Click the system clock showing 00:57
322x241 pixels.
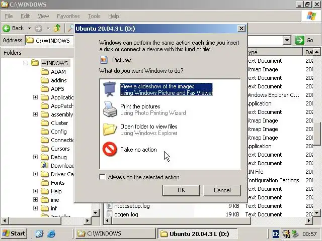(x=309, y=234)
